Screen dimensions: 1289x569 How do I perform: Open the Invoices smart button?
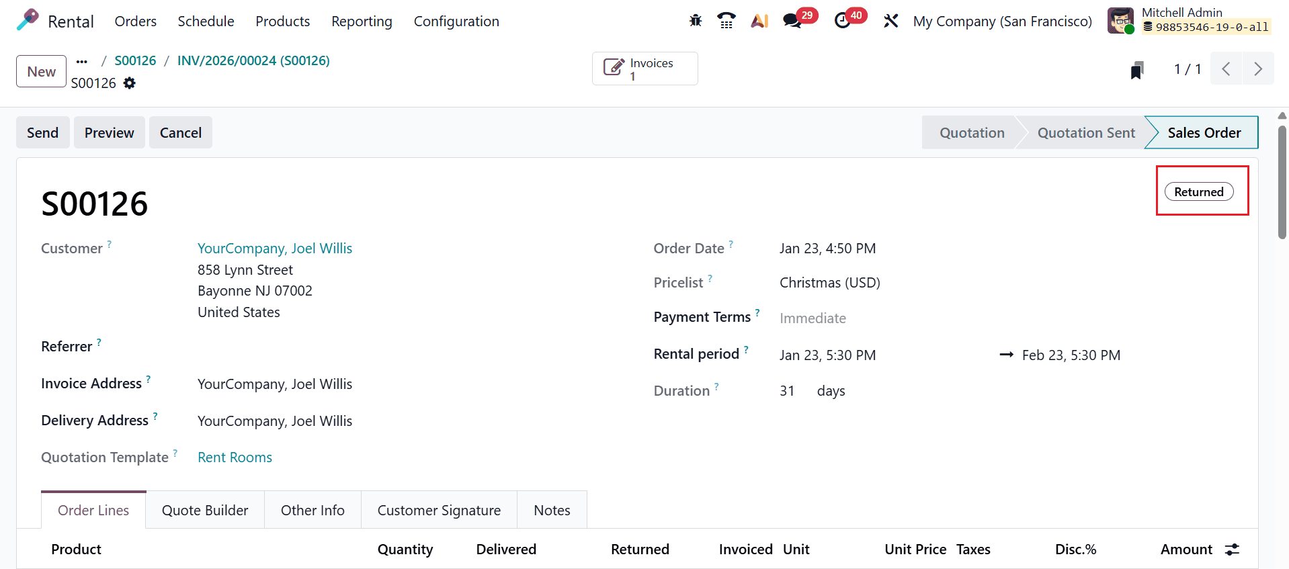(x=644, y=69)
